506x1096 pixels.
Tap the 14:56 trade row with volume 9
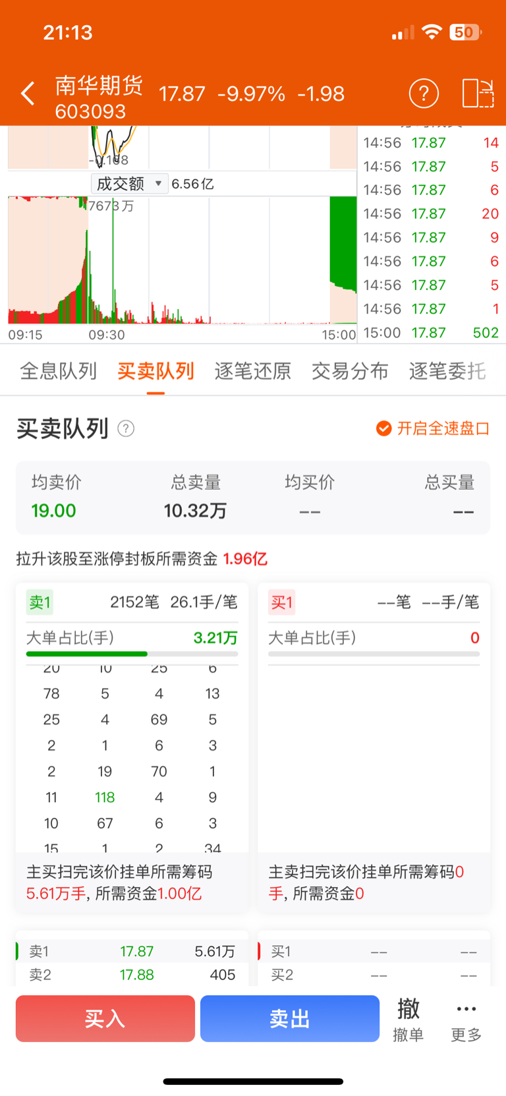(432, 237)
